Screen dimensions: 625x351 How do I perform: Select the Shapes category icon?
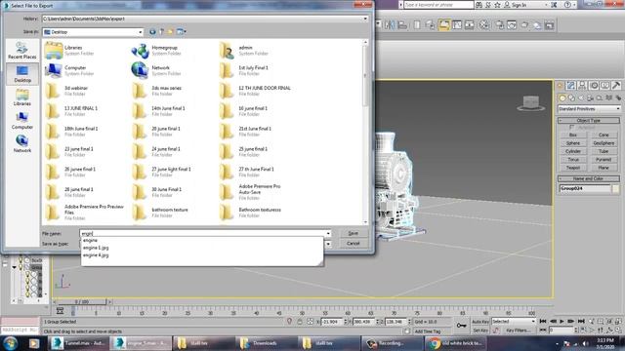[x=571, y=97]
